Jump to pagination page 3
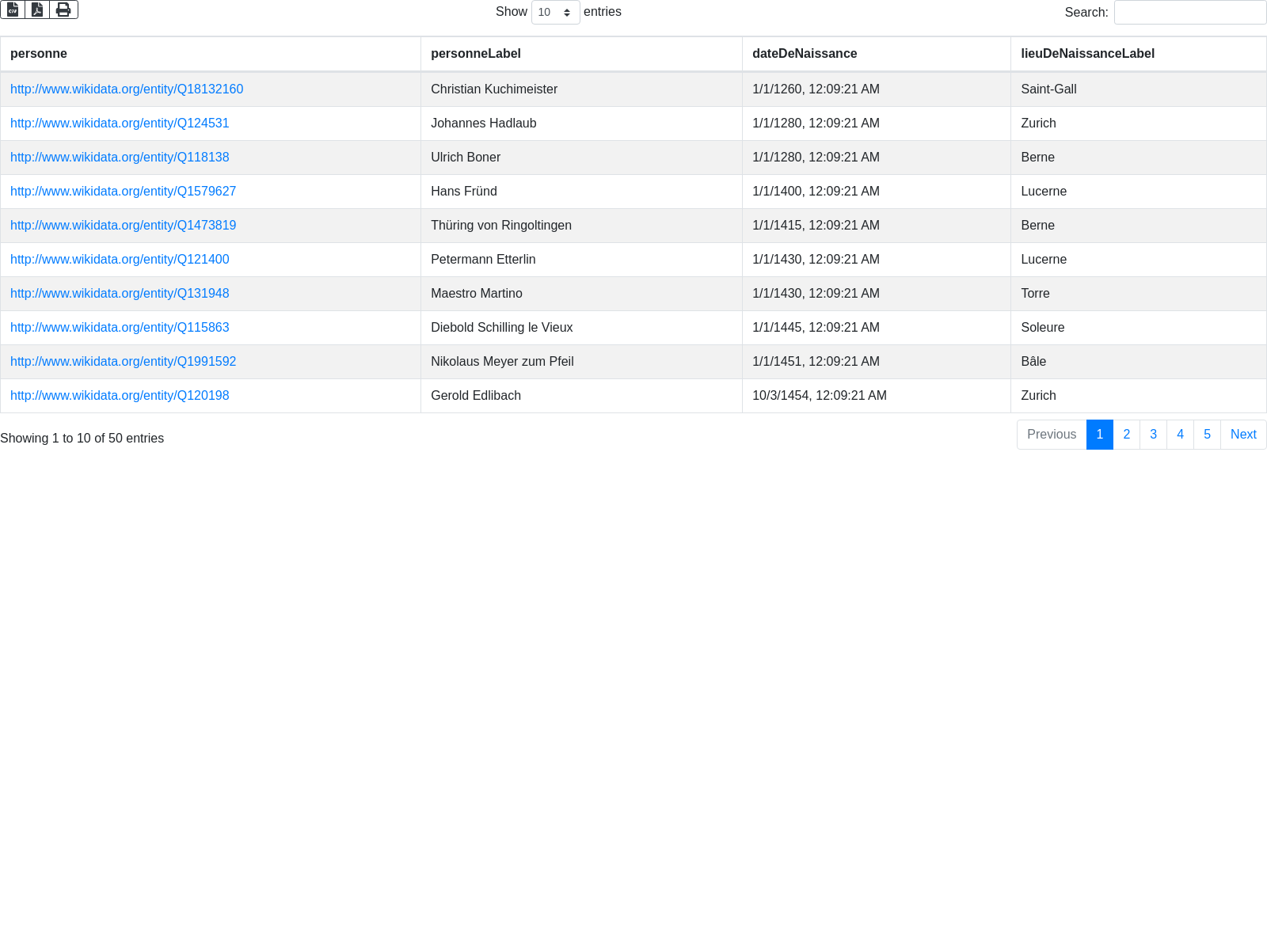The height and width of the screenshot is (950, 1267). [1153, 435]
